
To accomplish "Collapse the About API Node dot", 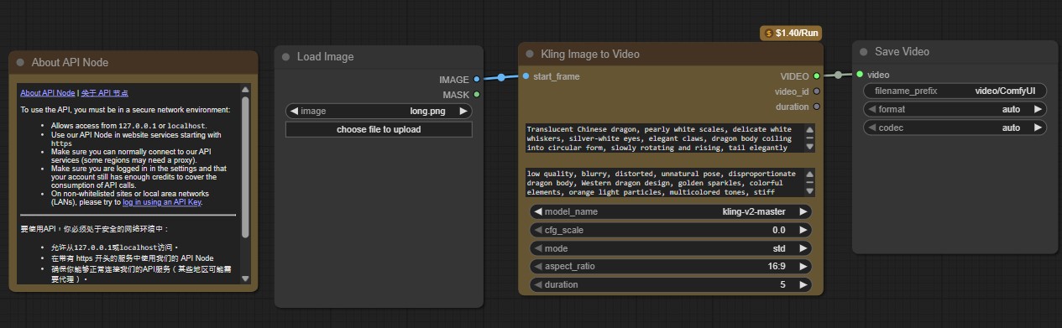I will tap(20, 62).
